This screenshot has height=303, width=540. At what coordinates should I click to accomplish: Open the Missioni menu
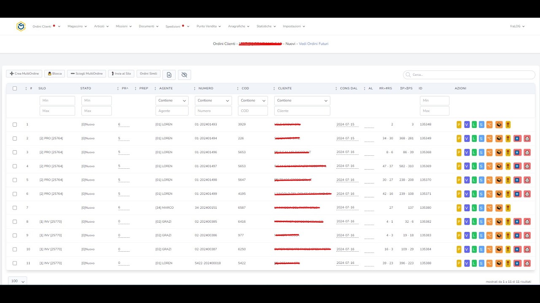click(124, 26)
